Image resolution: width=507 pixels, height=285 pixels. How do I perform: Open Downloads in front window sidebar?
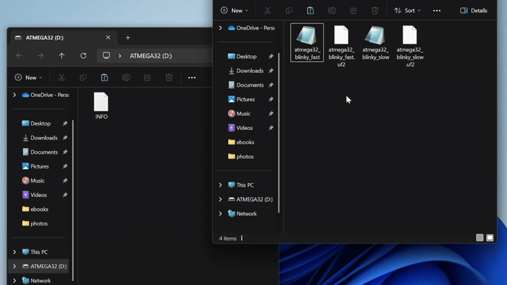(x=246, y=71)
